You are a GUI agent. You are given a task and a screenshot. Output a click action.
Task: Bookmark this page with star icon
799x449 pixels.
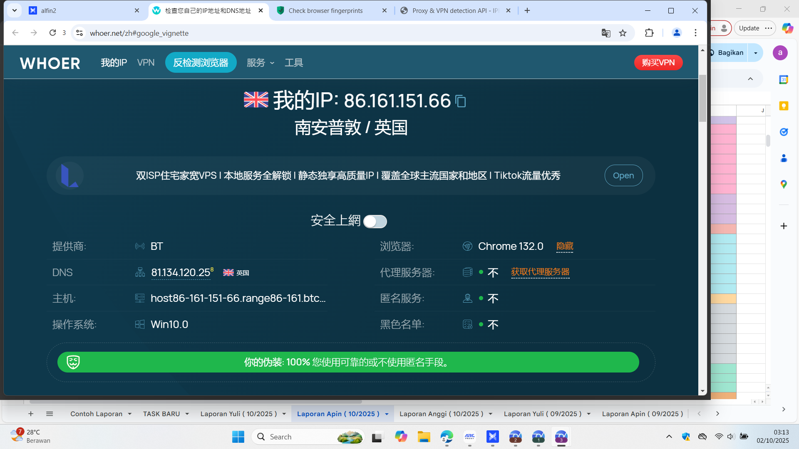tap(623, 33)
